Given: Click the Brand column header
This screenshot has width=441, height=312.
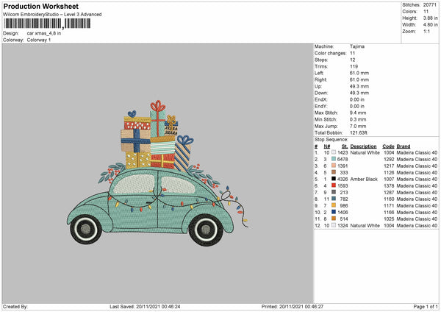Looking at the screenshot, I should point(404,146).
